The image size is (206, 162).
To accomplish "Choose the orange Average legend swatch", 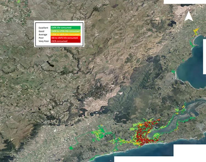I will pos(65,34).
